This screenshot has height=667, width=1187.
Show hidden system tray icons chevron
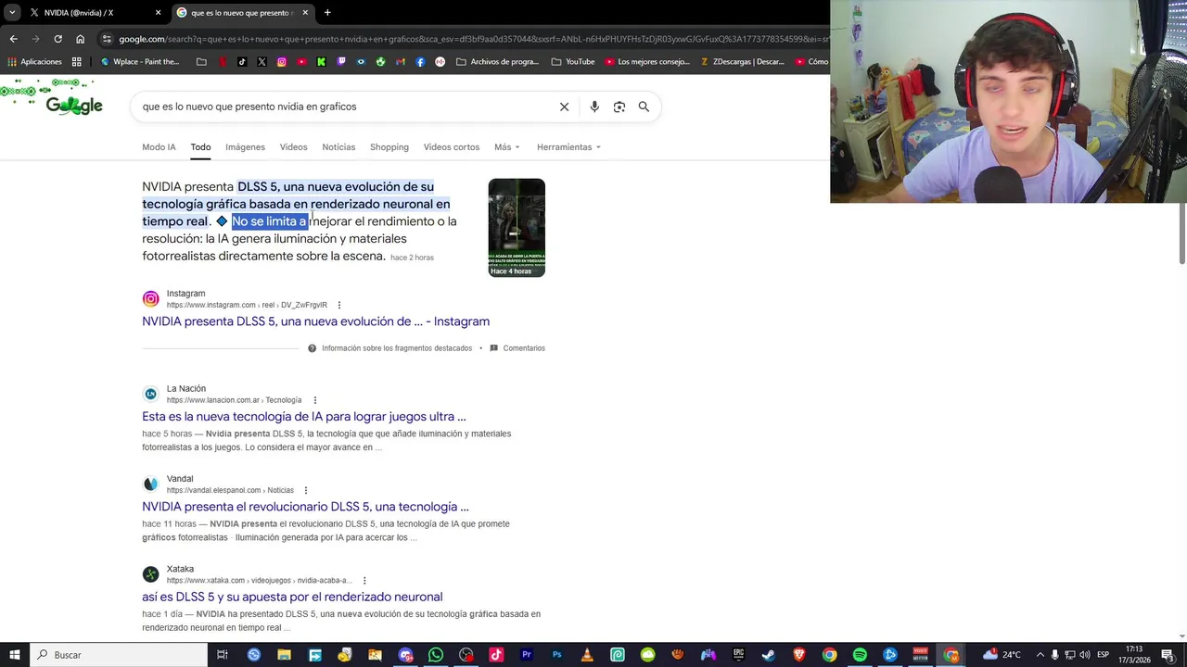point(1040,655)
